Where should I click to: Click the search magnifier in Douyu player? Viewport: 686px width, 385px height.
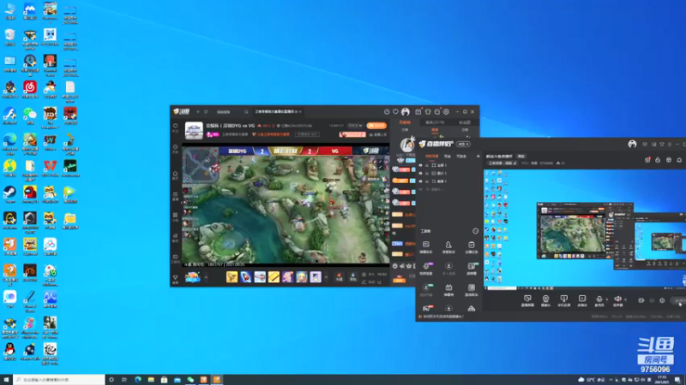[x=246, y=112]
